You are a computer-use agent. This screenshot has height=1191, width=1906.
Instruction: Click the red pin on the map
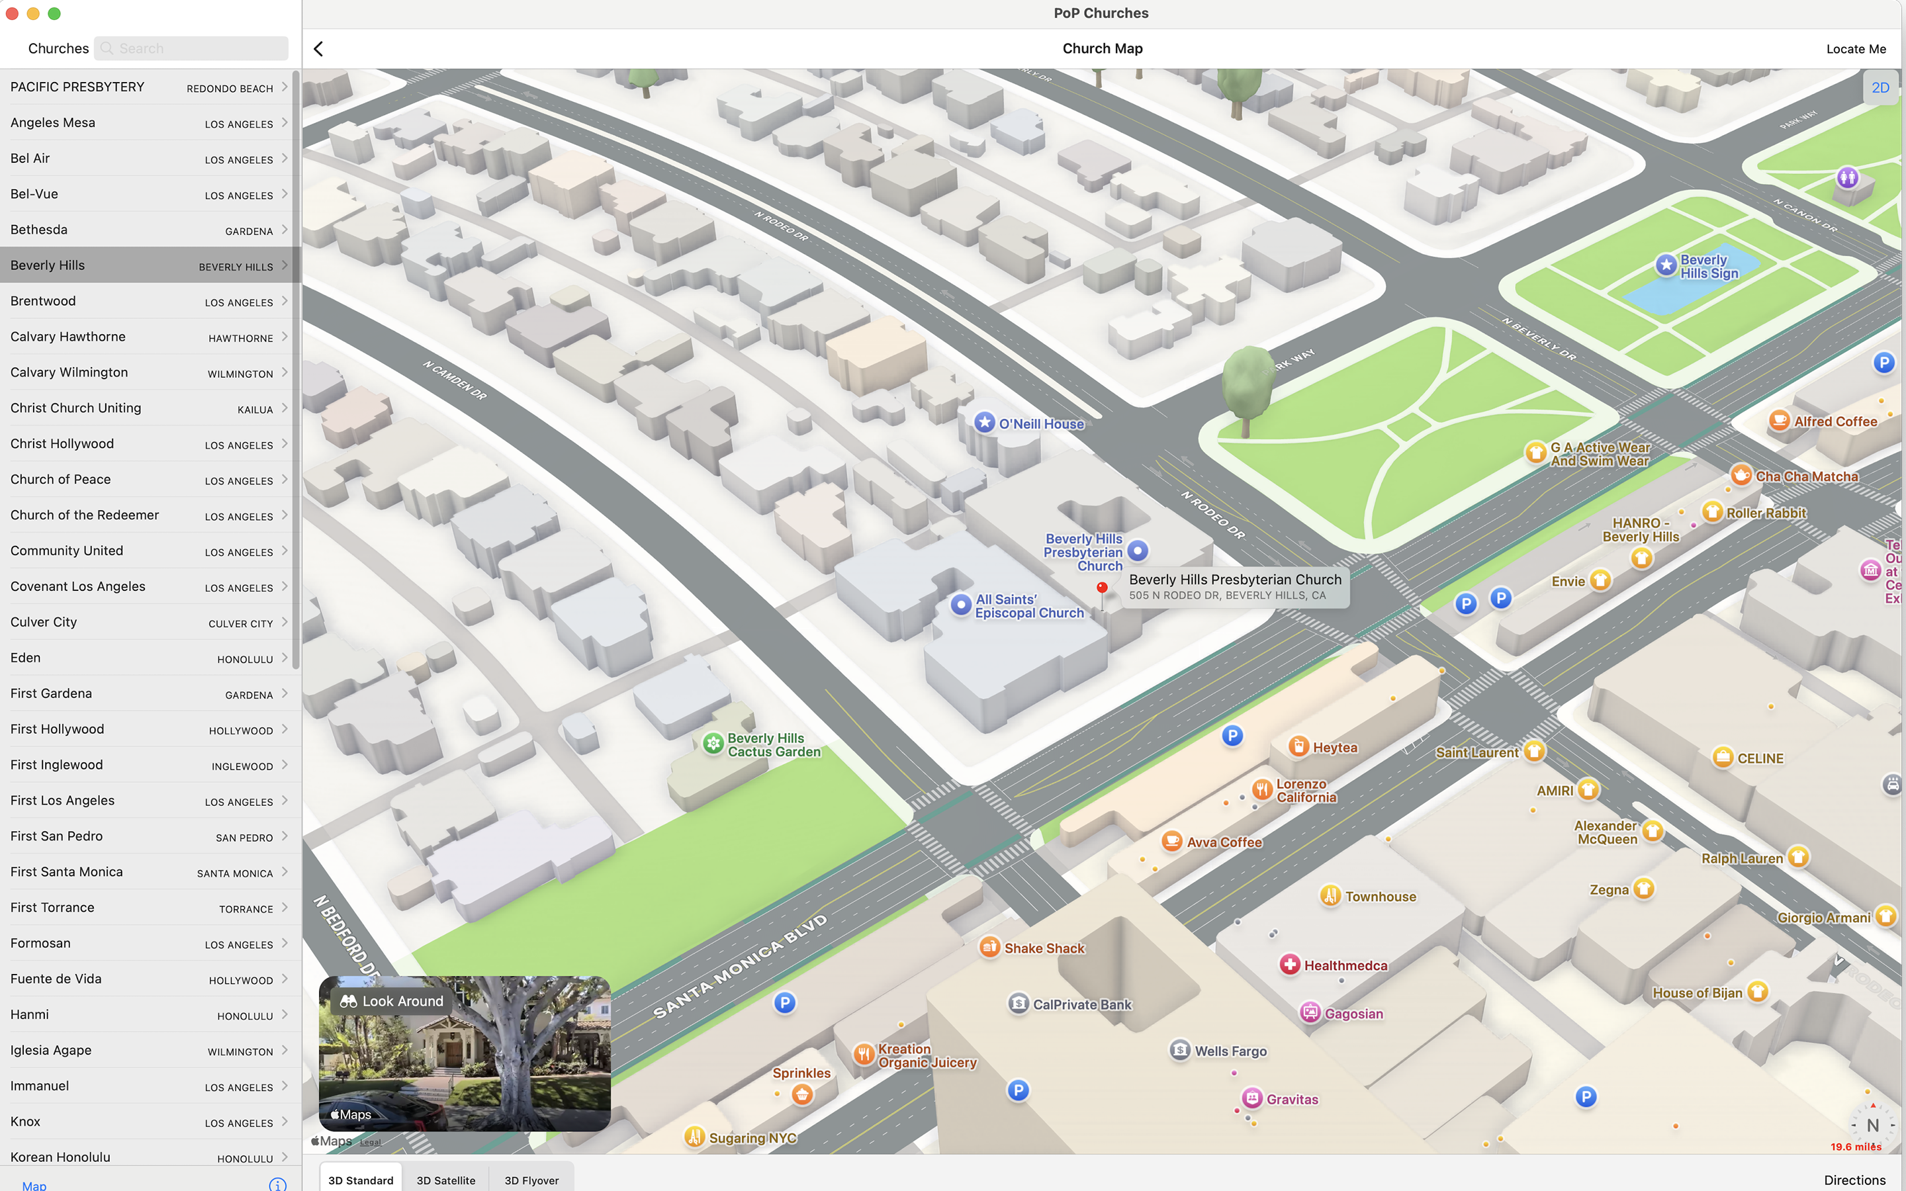[1102, 588]
